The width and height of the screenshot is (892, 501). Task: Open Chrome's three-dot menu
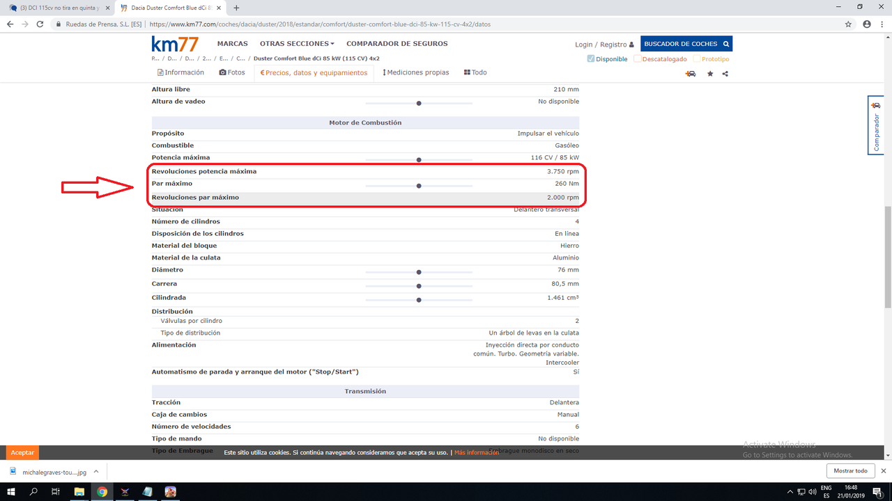click(882, 24)
